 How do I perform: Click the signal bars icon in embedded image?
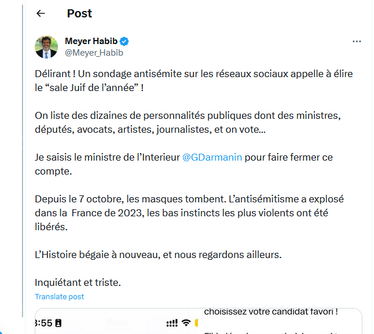[172, 323]
